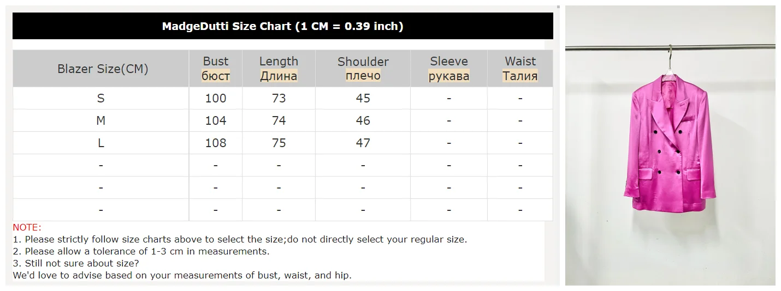Click bust value 104 for size M

216,120
